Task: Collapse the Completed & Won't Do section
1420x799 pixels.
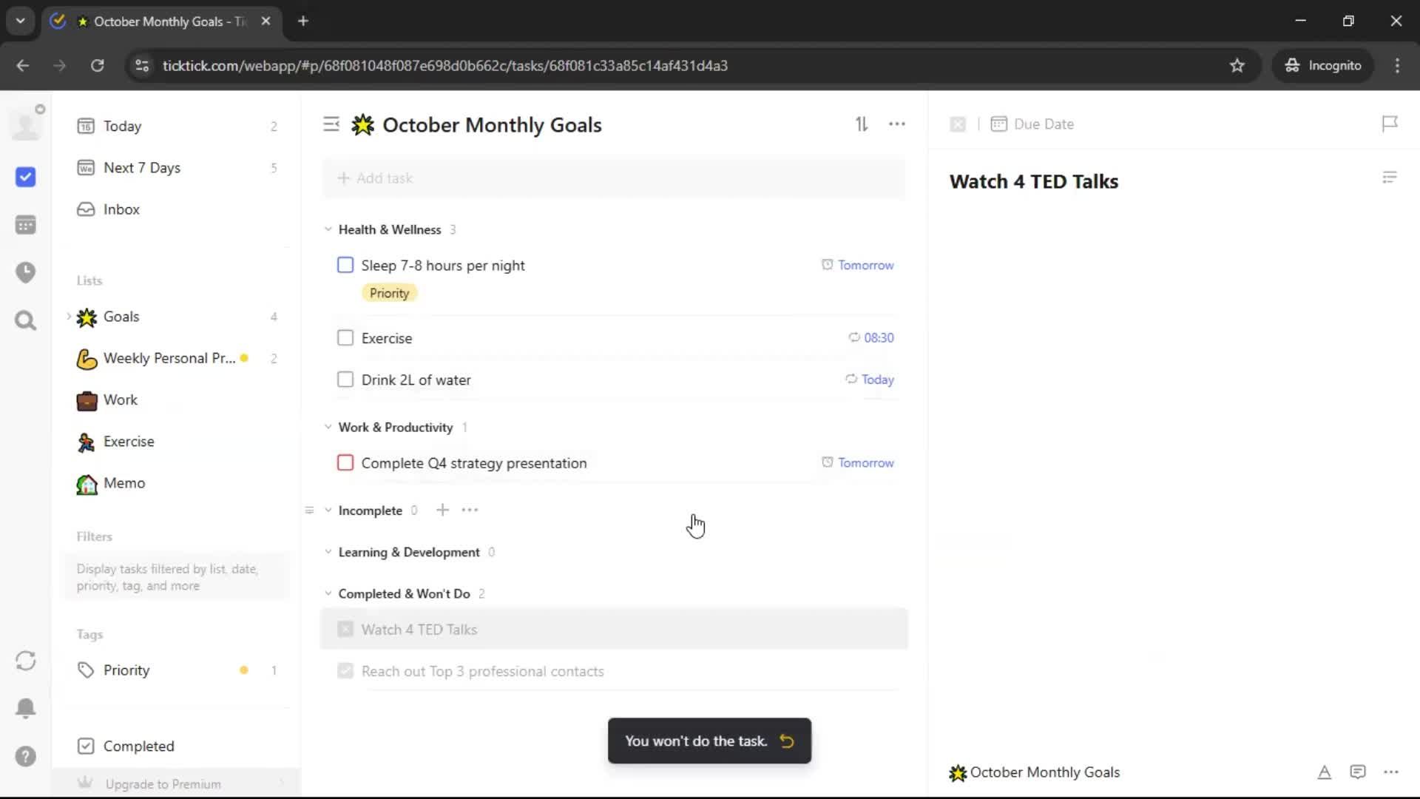Action: pyautogui.click(x=328, y=593)
